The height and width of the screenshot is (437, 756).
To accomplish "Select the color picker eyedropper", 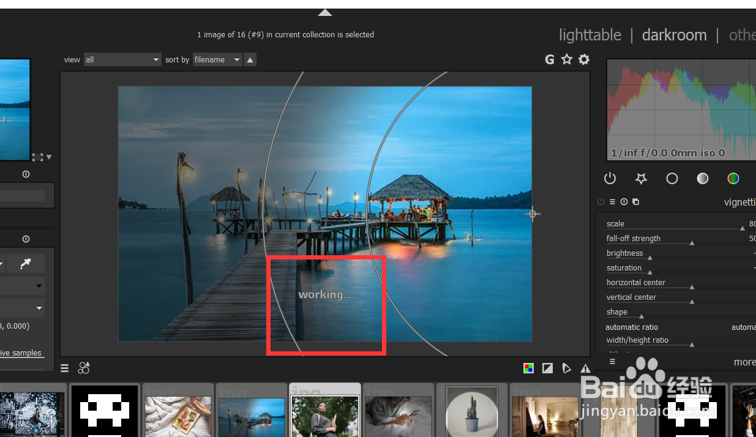I will click(x=26, y=263).
